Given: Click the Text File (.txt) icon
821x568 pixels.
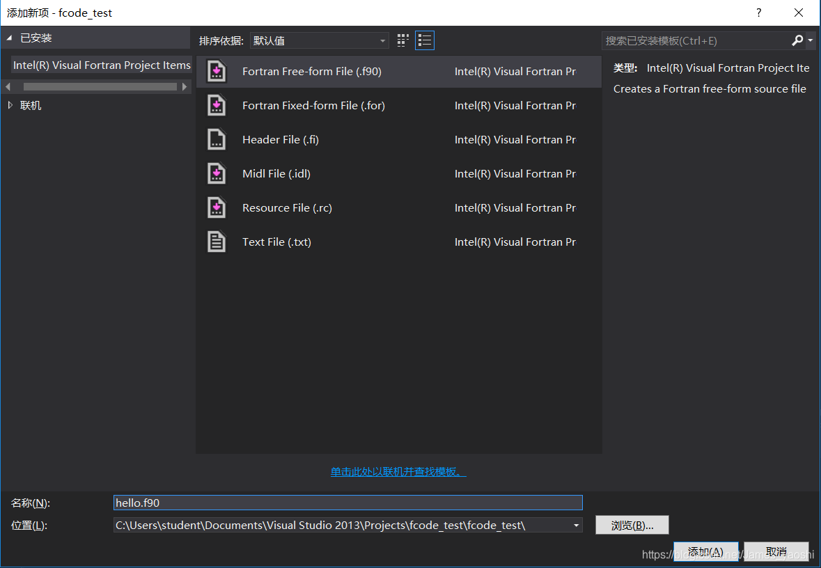Looking at the screenshot, I should coord(217,242).
